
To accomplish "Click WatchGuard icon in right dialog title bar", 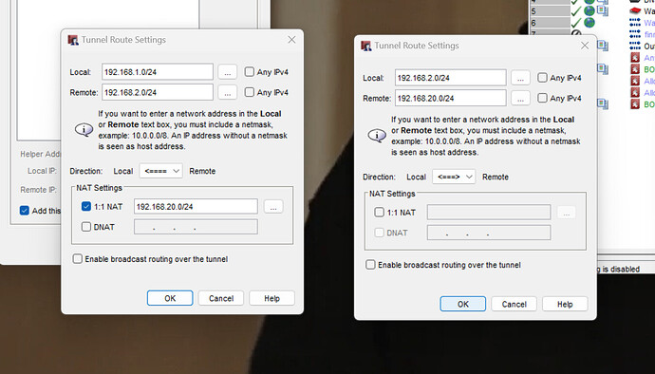I will [x=366, y=46].
